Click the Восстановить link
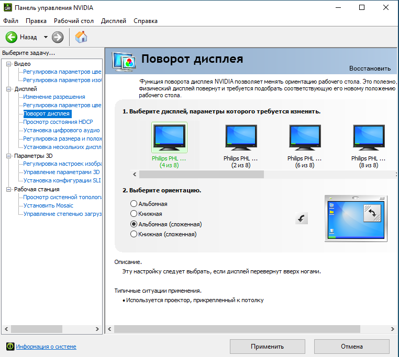This screenshot has width=399, height=357. (370, 68)
